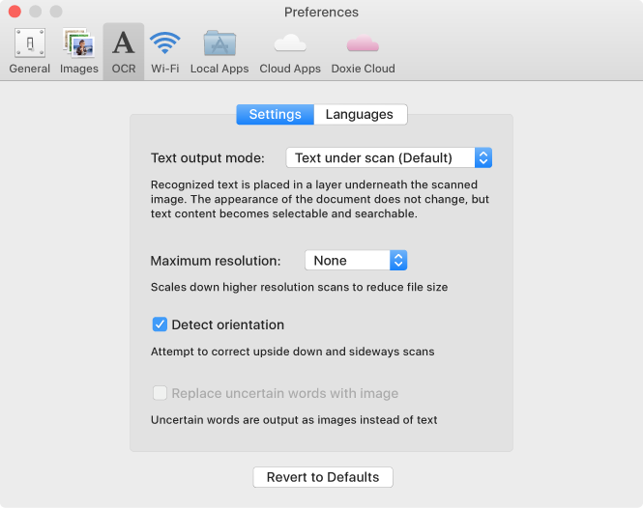Open the Wi-Fi preferences pane

[164, 51]
